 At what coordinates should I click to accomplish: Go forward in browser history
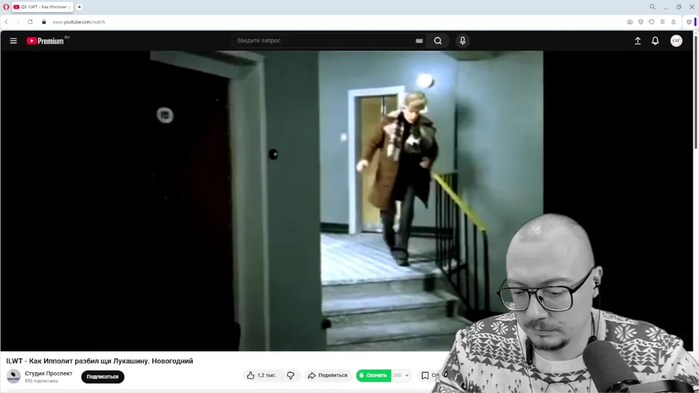pos(17,22)
